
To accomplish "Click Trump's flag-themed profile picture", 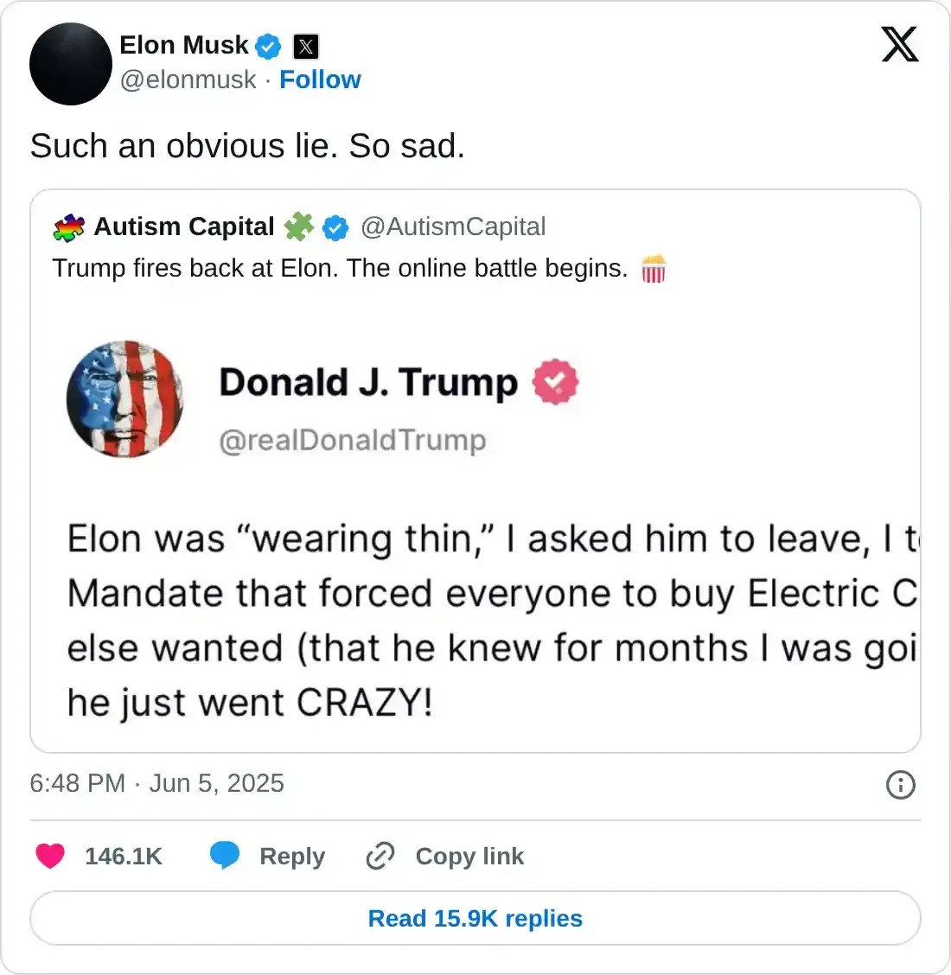I will (x=125, y=399).
